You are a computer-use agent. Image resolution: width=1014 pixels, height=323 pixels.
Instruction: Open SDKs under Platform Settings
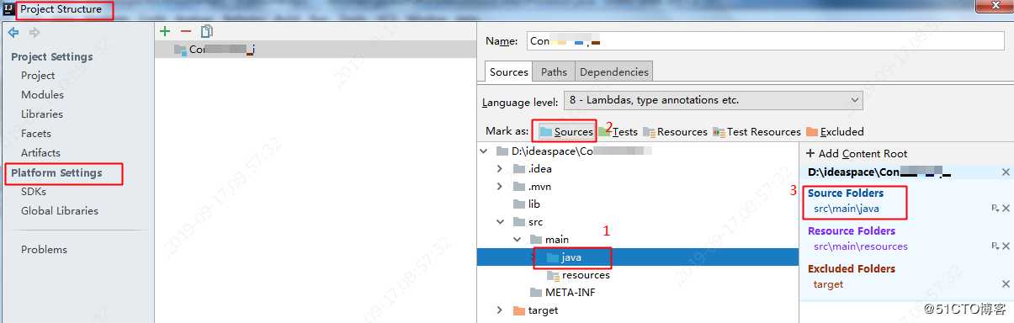click(34, 191)
